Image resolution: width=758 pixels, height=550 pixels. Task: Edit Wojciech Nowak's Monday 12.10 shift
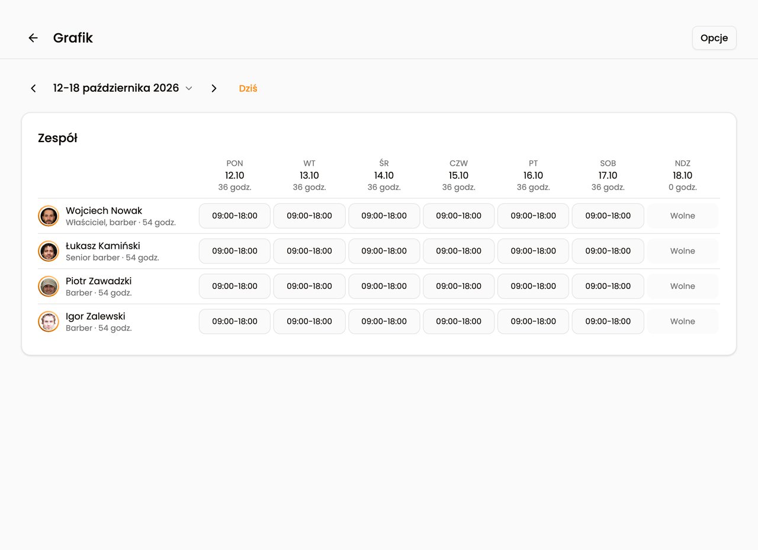coord(235,216)
